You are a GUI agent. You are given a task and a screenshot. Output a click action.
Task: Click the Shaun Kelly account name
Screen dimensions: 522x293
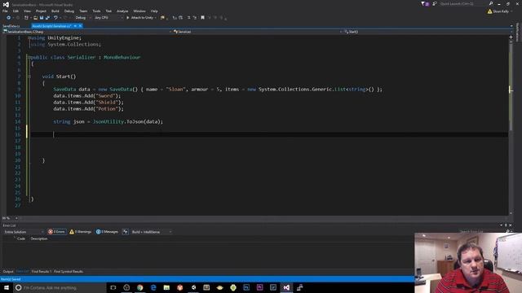(x=501, y=11)
